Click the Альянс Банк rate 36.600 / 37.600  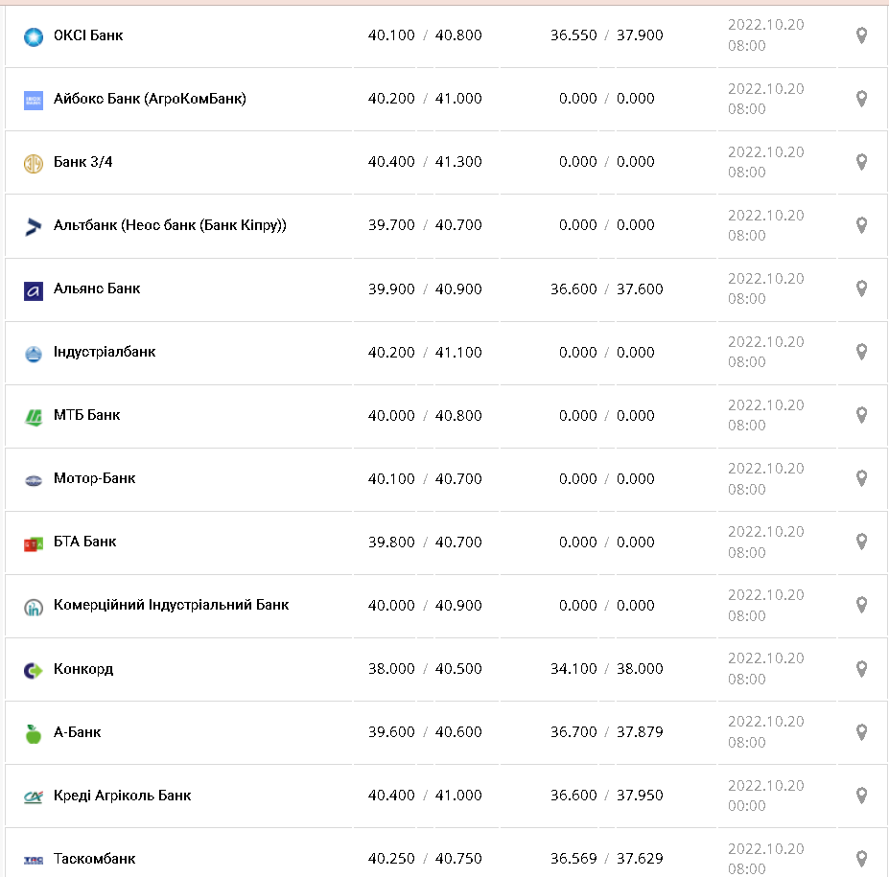(606, 288)
